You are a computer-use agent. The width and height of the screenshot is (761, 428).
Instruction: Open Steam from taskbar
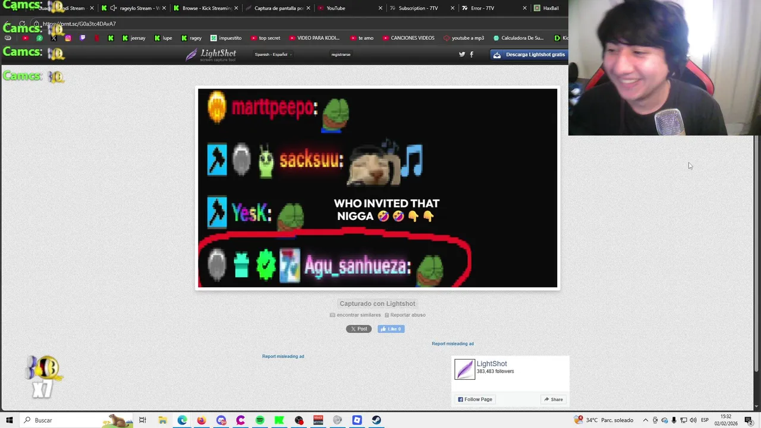click(x=376, y=420)
